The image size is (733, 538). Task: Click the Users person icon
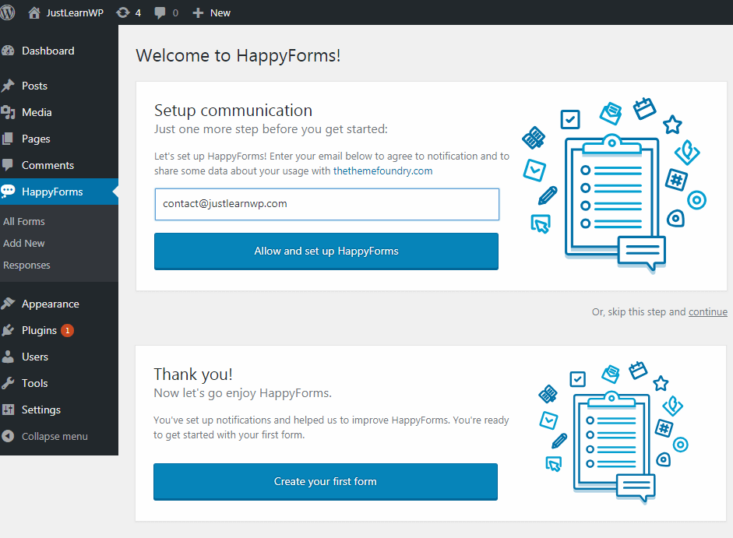pos(8,357)
